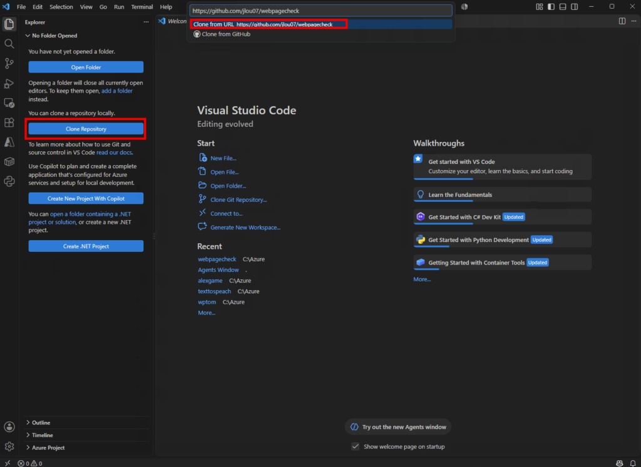The height and width of the screenshot is (467, 641).
Task: Open the Run menu
Action: (x=119, y=7)
